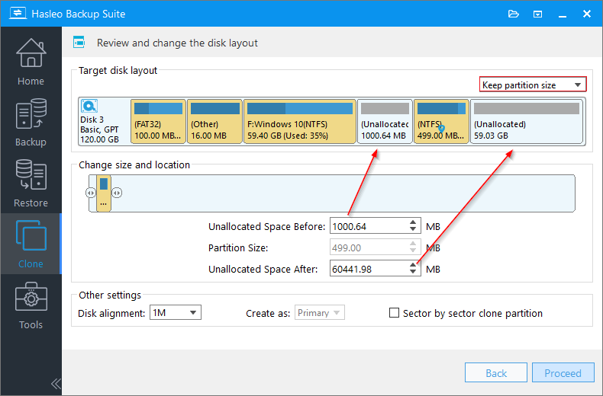Image resolution: width=603 pixels, height=396 pixels.
Task: Decrease Unallocated Space After with down arrow
Action: [x=413, y=272]
